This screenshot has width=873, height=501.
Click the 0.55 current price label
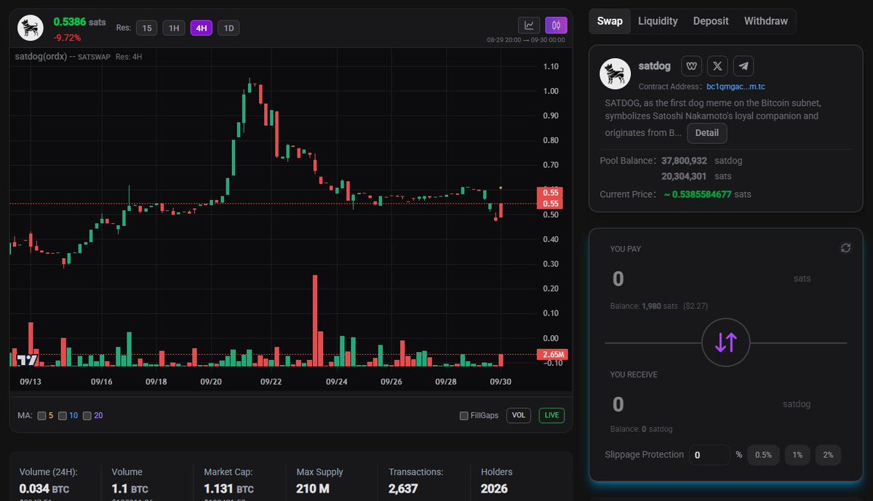click(x=551, y=204)
